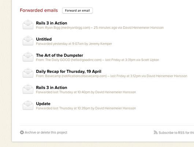Screen dimensions: 194x147
Task: Click Subscribe to RSS link
Action: tap(176, 133)
